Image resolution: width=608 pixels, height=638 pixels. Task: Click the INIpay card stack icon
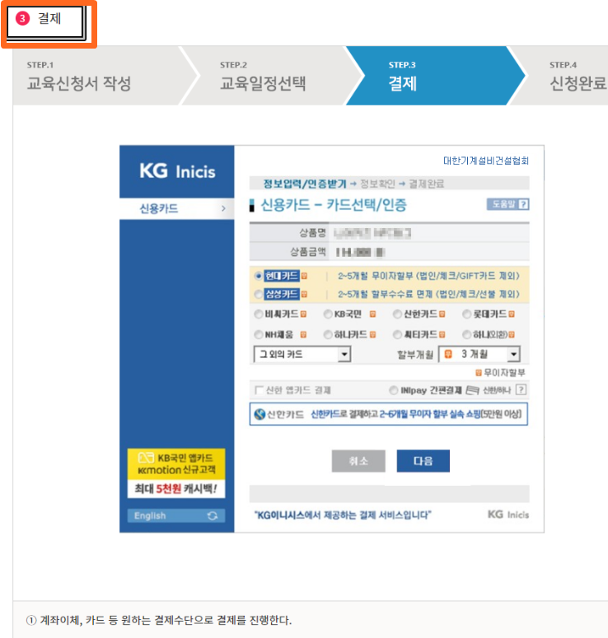click(x=472, y=390)
